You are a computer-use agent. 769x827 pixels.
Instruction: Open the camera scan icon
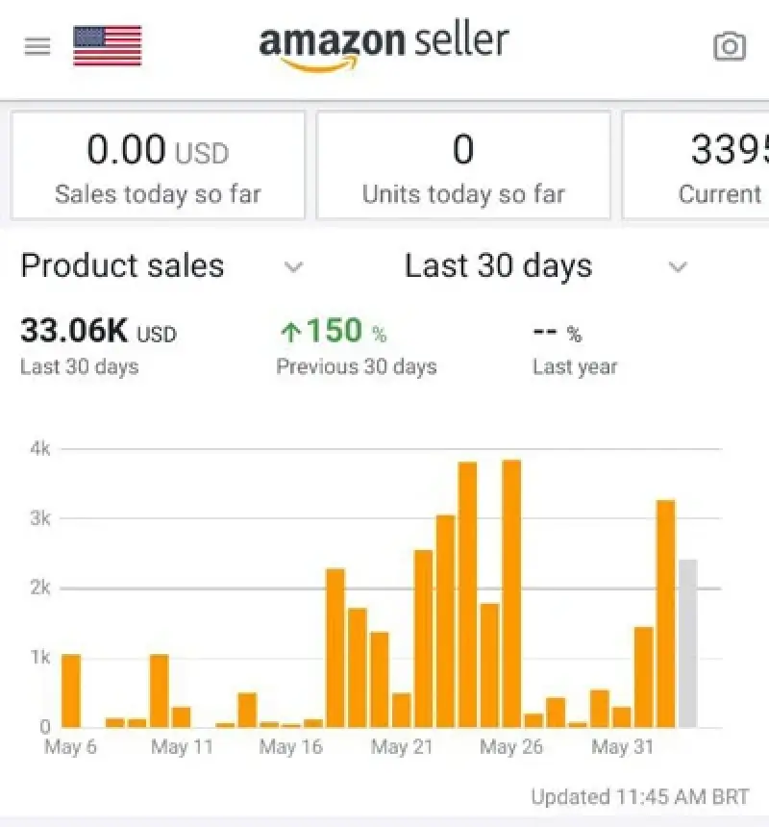point(729,46)
